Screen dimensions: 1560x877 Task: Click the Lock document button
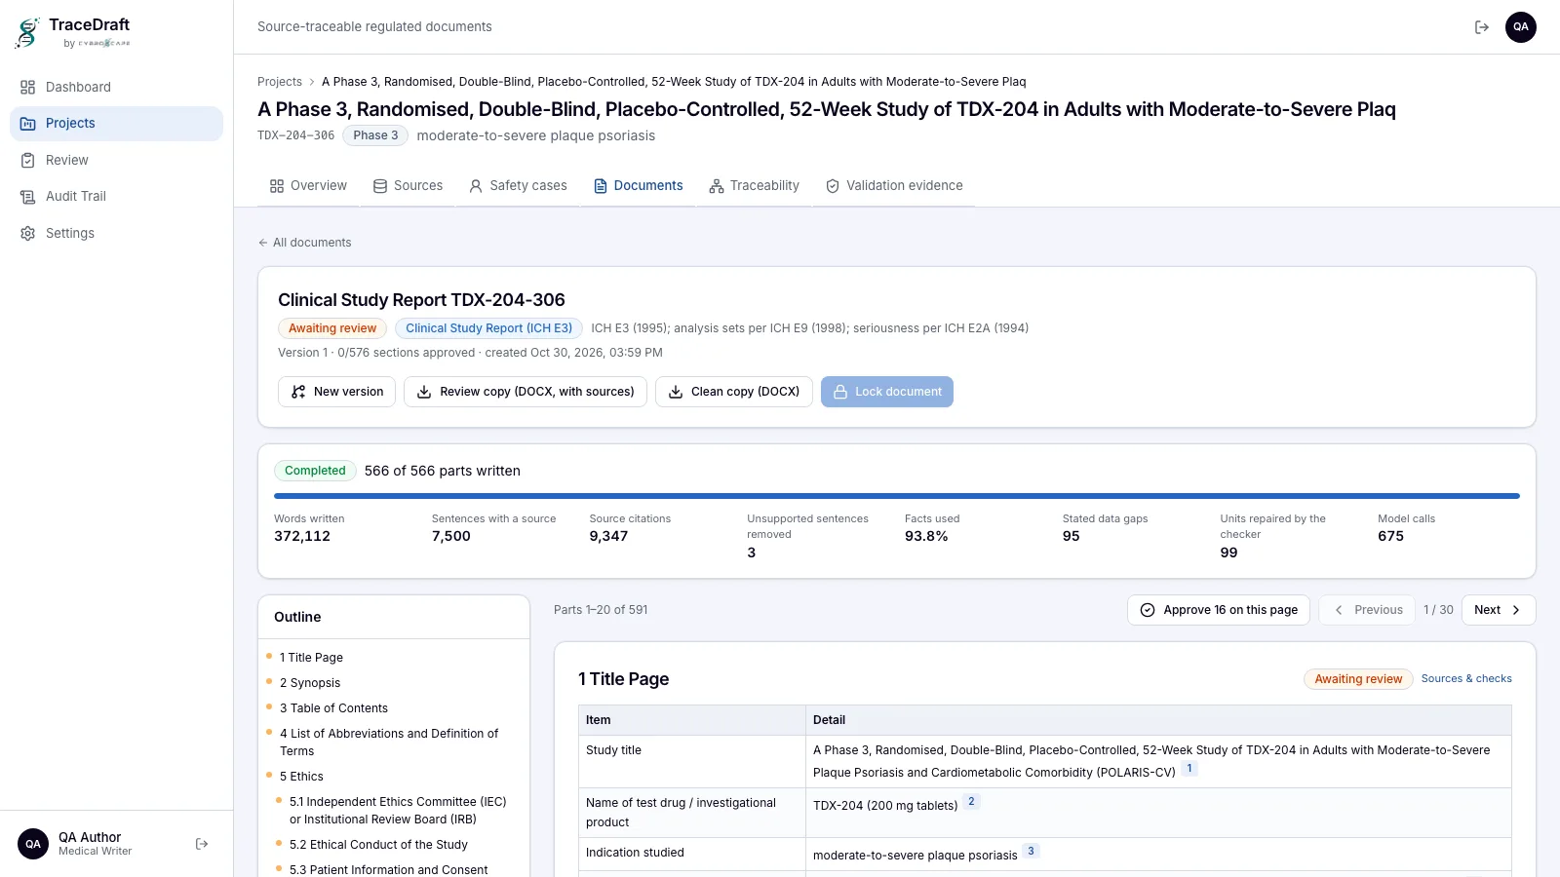(887, 392)
